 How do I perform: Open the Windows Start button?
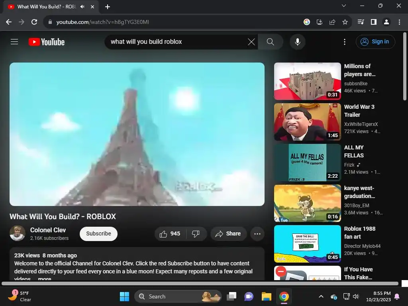click(x=124, y=296)
